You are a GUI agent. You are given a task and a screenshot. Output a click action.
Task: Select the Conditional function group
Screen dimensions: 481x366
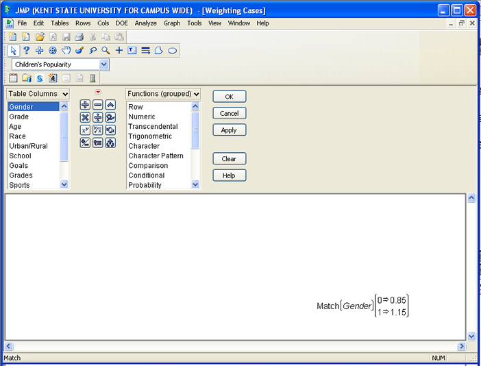(159, 175)
